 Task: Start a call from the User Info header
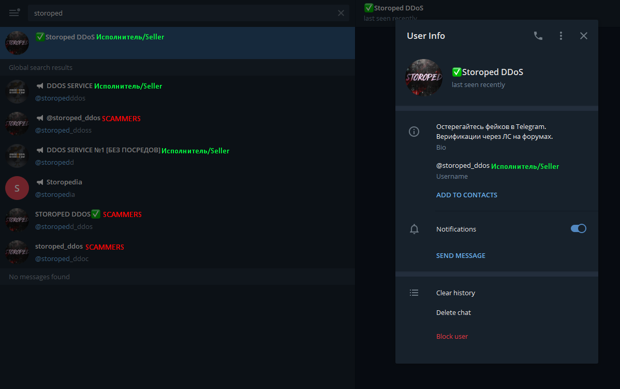[538, 36]
